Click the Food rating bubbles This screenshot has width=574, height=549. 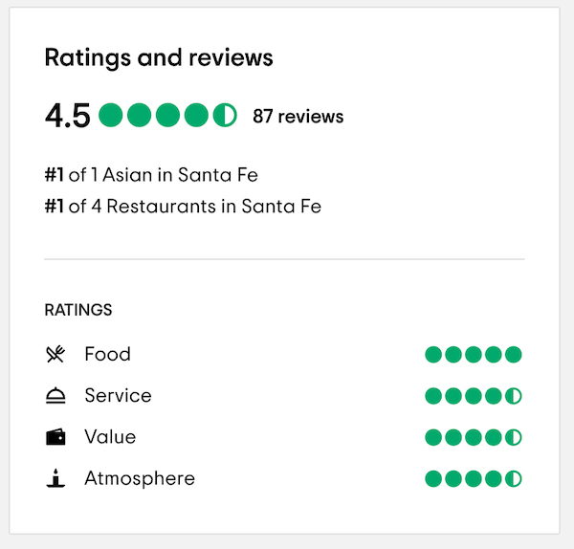pos(474,355)
